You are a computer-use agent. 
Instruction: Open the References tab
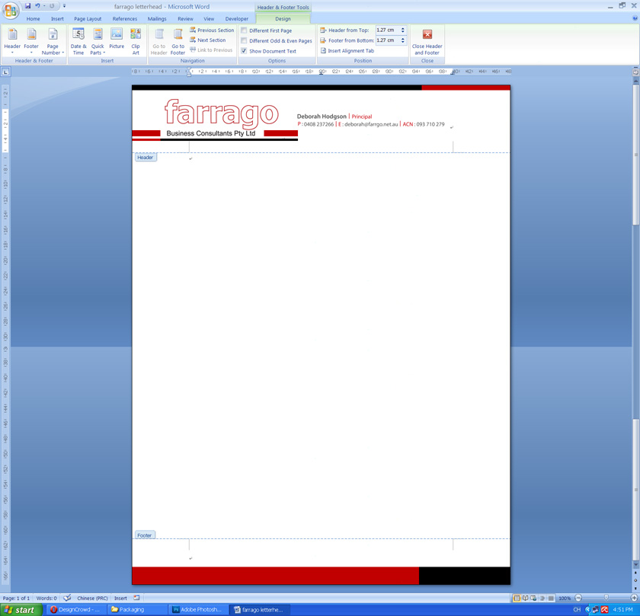tap(125, 19)
